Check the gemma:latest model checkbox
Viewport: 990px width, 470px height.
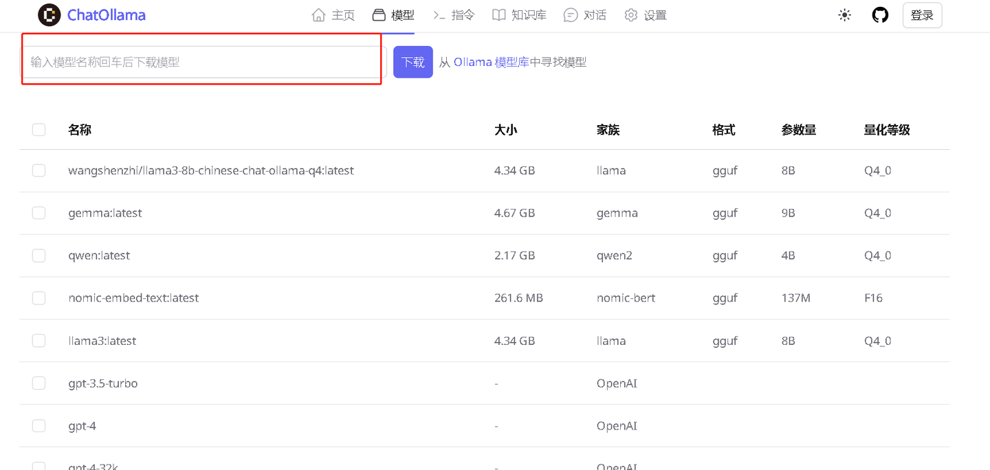pos(38,212)
